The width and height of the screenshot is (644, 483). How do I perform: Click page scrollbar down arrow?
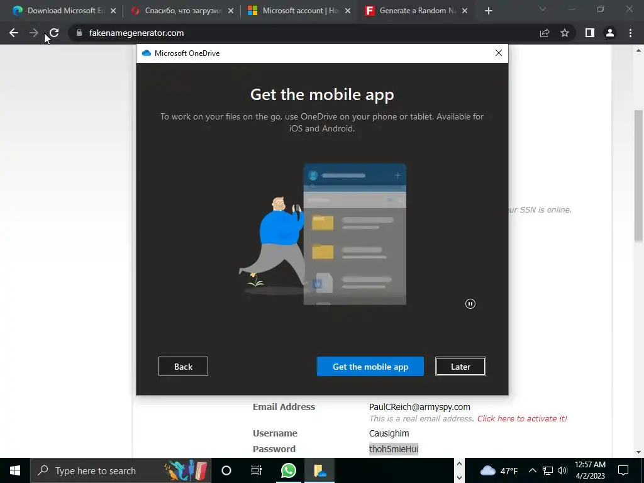point(639,452)
